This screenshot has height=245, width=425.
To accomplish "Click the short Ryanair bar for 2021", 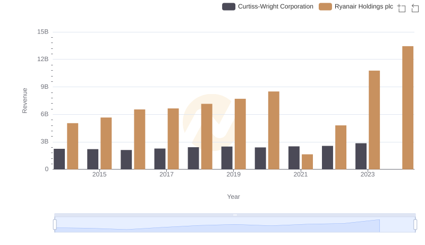I will point(307,162).
